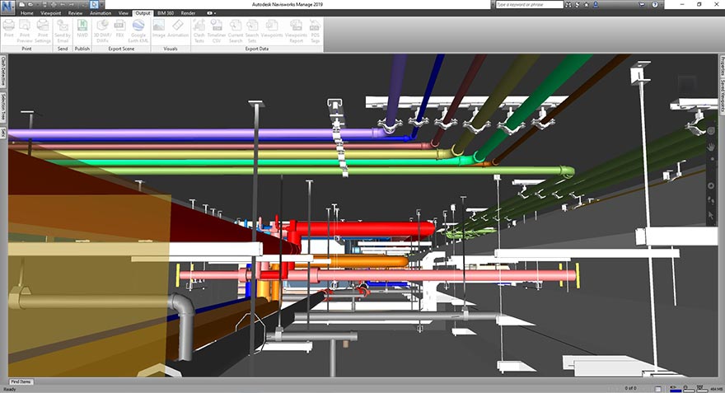Switch to the BIM 360 ribbon tab
725x393 pixels.
point(166,13)
